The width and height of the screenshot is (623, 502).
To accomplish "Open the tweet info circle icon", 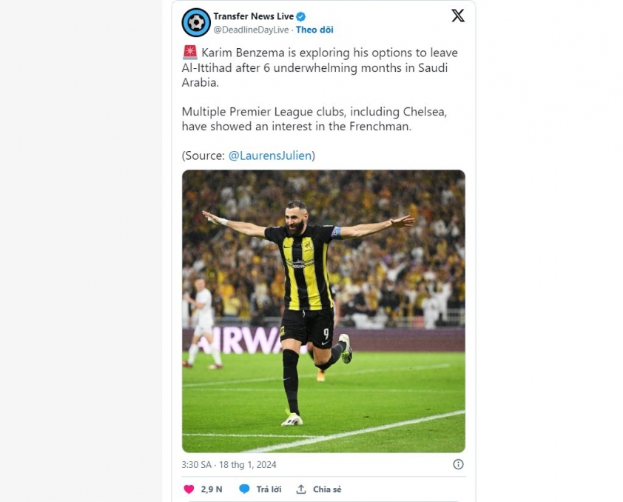I will 458,464.
